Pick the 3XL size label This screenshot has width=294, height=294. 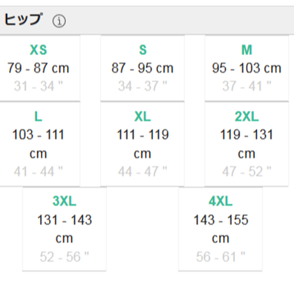pyautogui.click(x=65, y=201)
